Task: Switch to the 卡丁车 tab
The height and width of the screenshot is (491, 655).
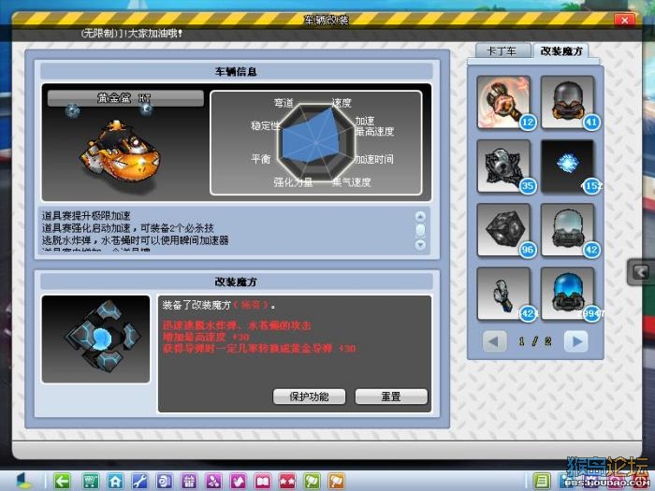Action: coord(503,51)
